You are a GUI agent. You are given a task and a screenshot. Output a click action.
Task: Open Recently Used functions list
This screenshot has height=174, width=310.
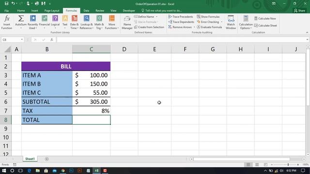point(32,22)
